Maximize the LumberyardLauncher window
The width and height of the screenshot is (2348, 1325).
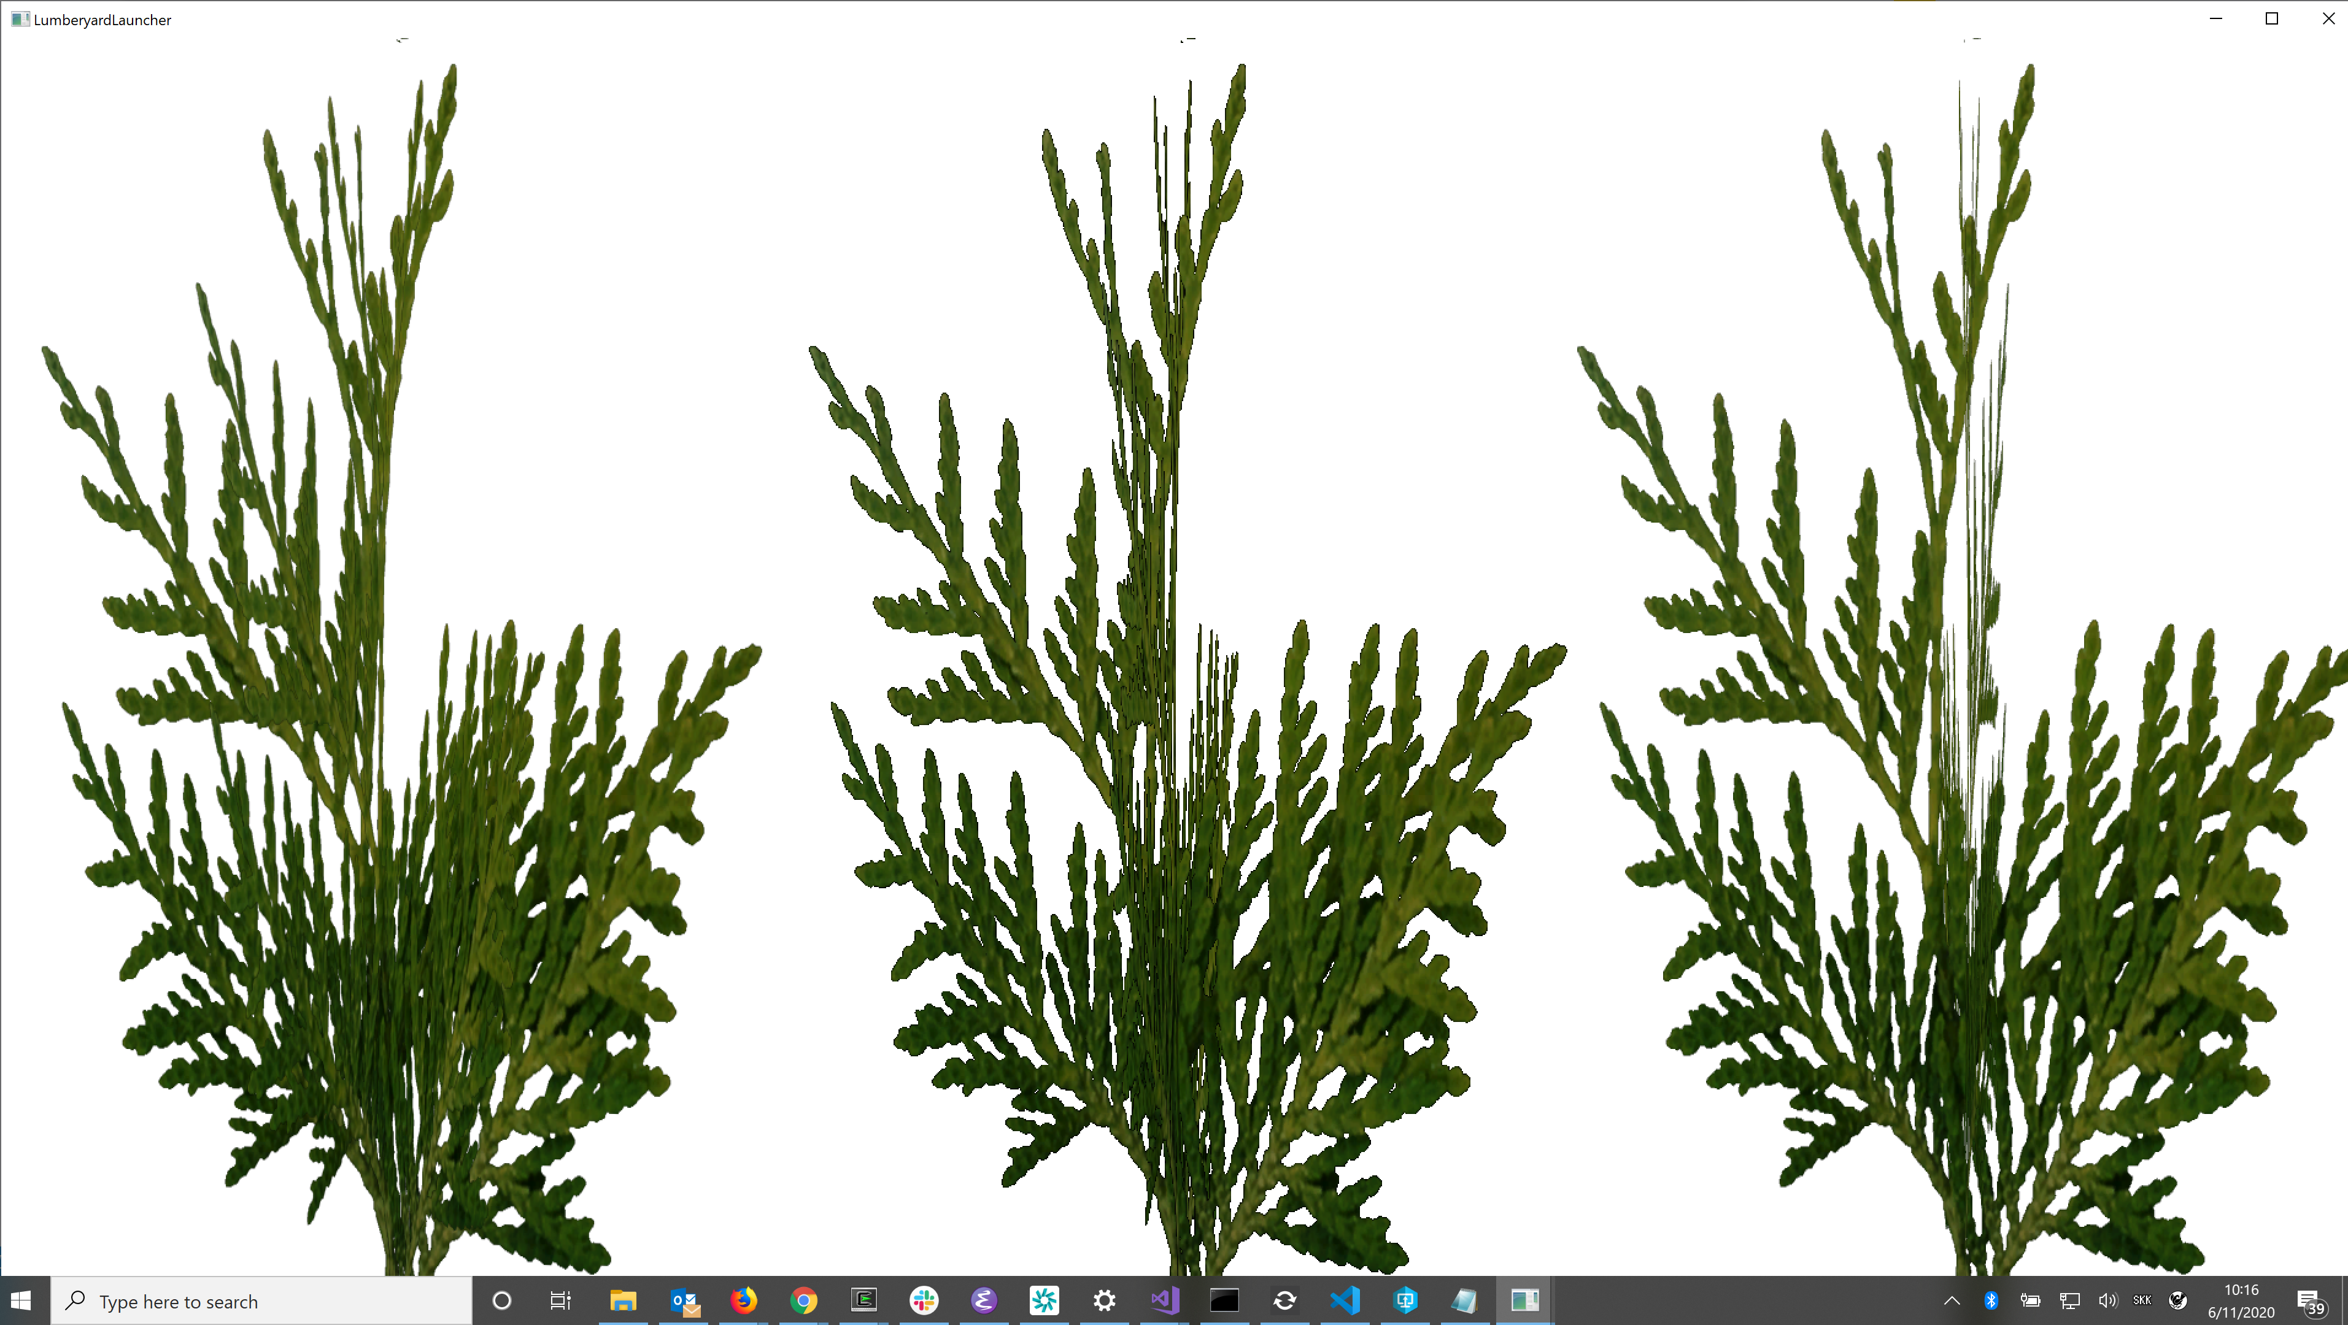[x=2271, y=19]
